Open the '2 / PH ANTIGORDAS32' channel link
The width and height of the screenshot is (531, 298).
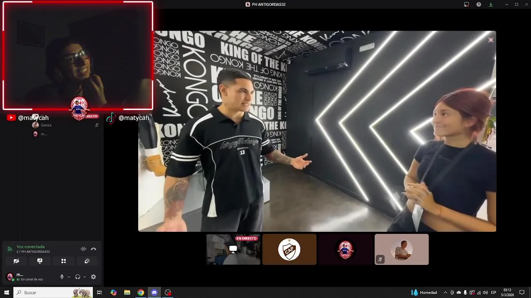point(33,252)
